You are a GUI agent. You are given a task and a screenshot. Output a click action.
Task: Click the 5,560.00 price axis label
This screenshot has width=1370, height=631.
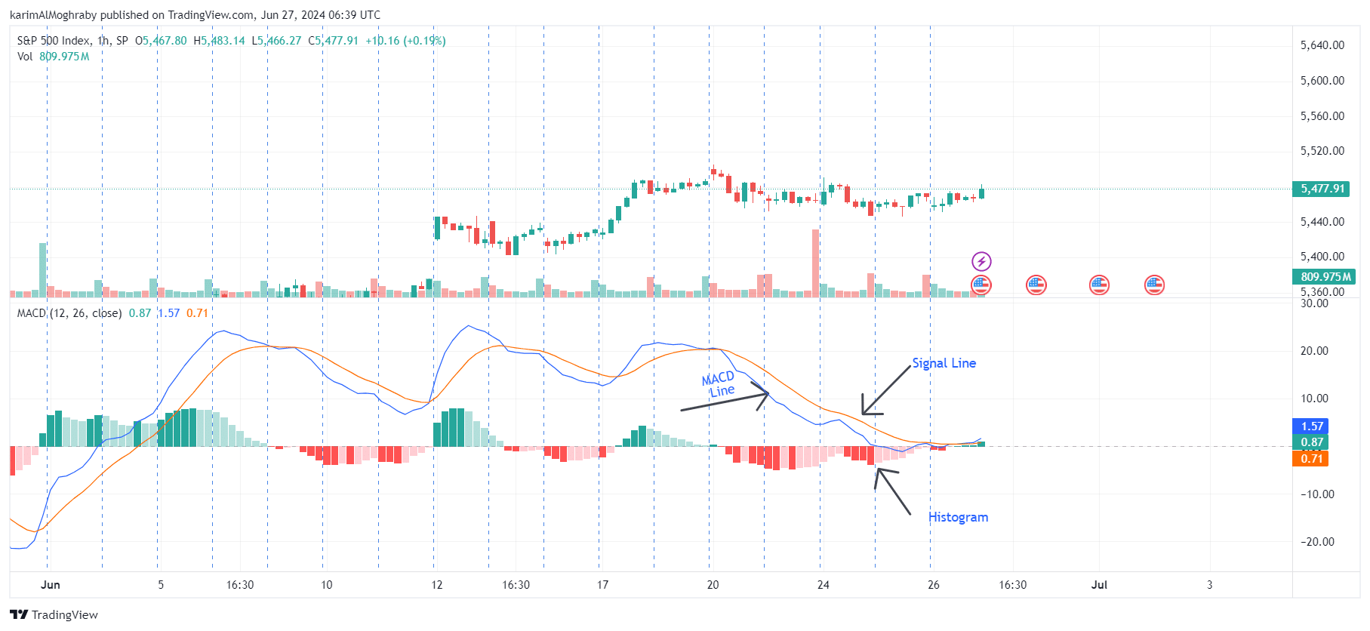[1322, 116]
